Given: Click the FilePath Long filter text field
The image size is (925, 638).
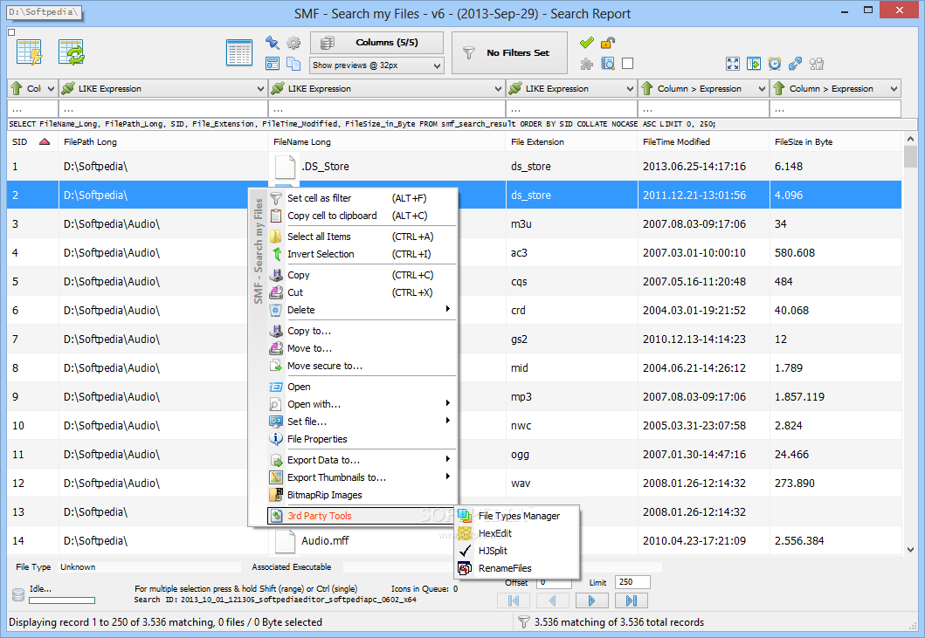Looking at the screenshot, I should pyautogui.click(x=163, y=109).
